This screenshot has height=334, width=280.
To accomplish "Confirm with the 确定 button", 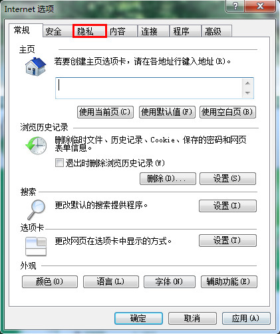I will click(138, 319).
